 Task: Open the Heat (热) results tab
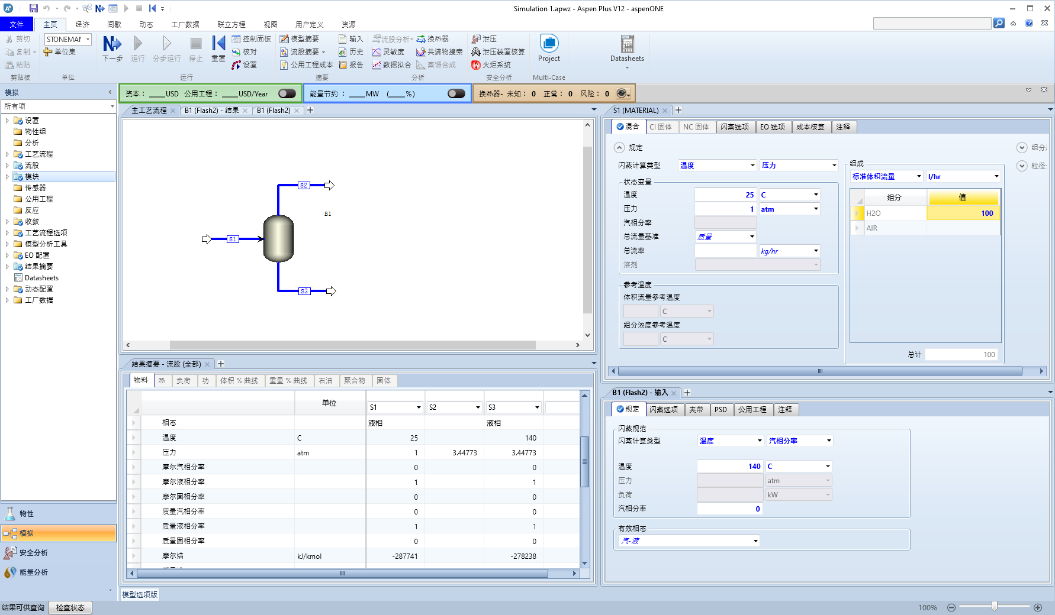tap(162, 381)
